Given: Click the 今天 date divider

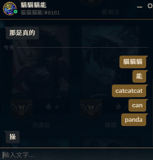Looking at the screenshot, I should 9,47.
